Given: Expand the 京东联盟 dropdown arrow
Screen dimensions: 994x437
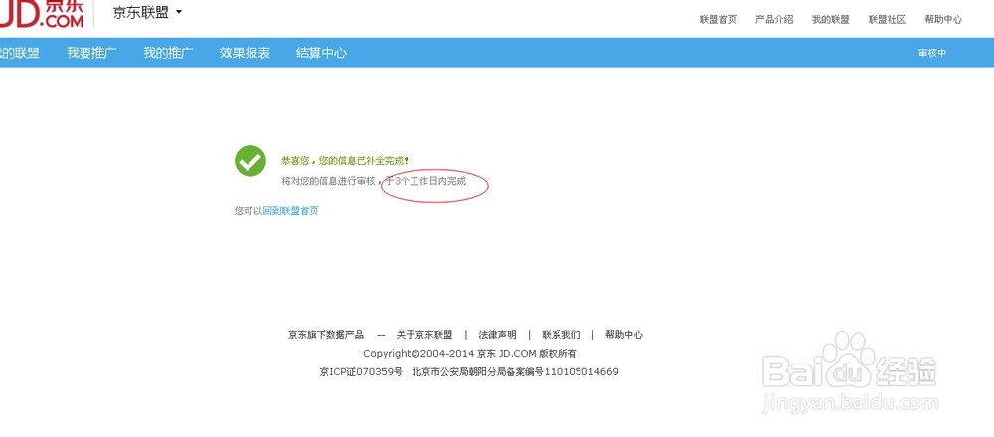Looking at the screenshot, I should coord(179,12).
